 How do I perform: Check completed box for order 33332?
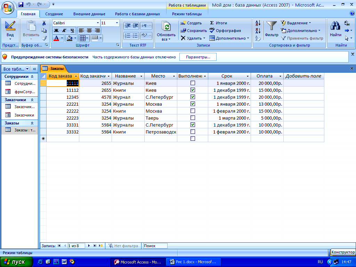point(193,132)
